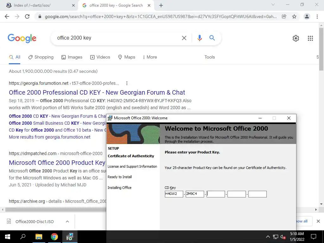Open the Chrome three-dot menu
The height and width of the screenshot is (243, 324).
(x=317, y=16)
